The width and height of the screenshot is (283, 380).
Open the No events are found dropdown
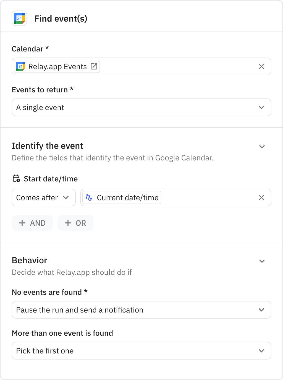tap(141, 310)
